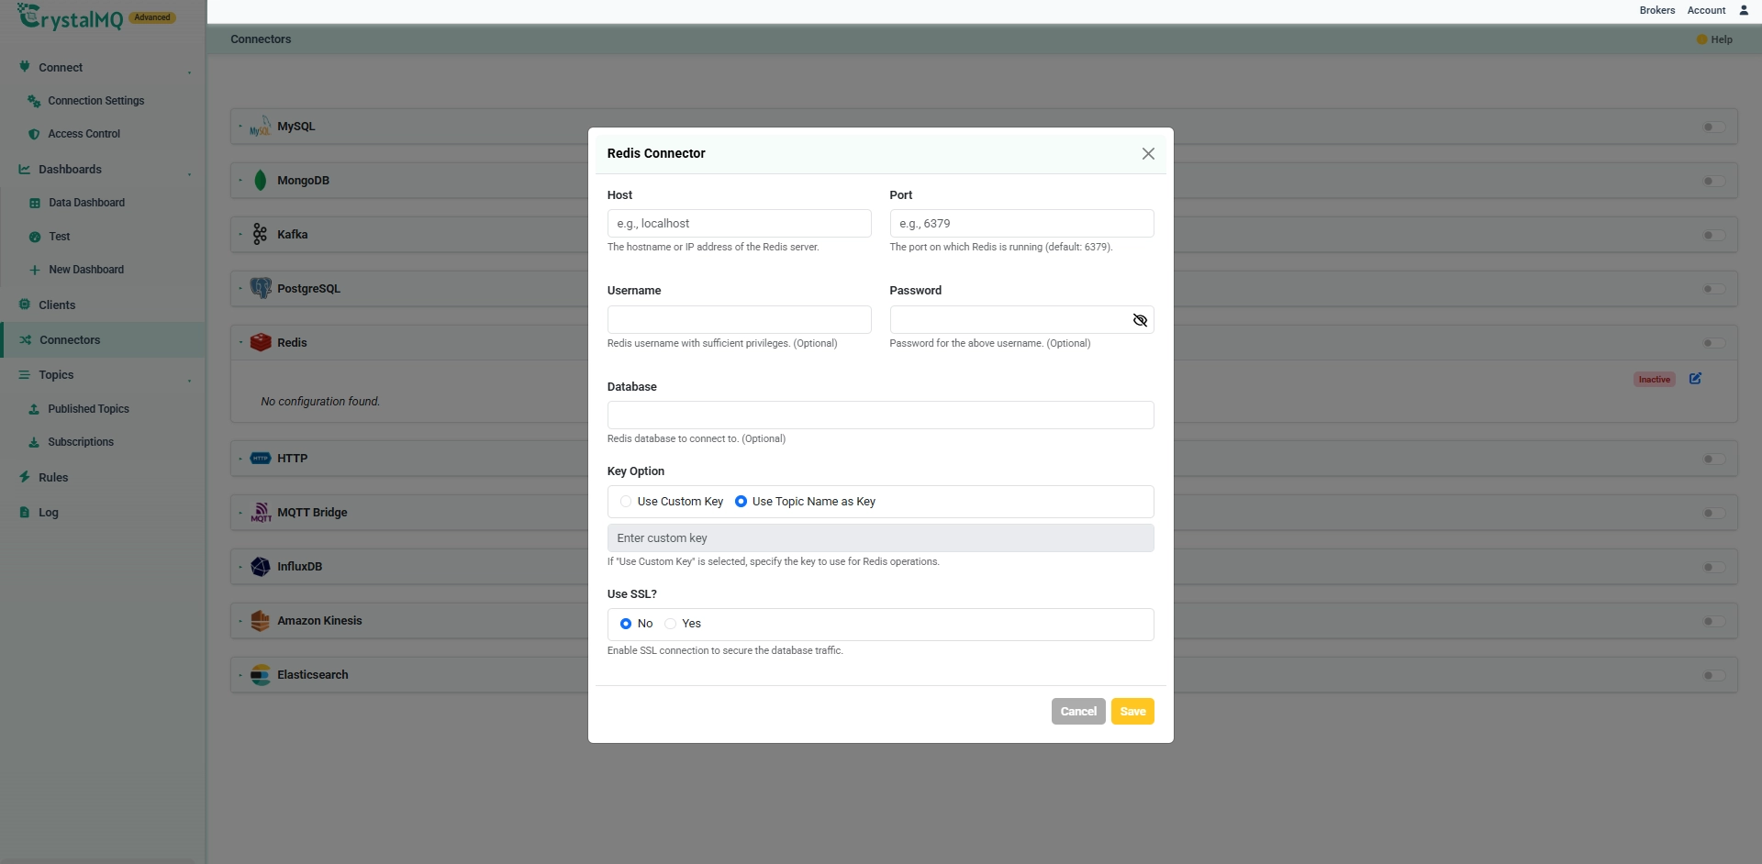1762x864 pixels.
Task: Toggle the MongoDB connector switch
Action: point(1713,181)
